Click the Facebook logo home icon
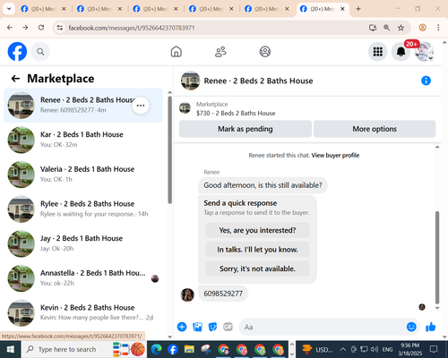Viewport: 448px width, 358px height. point(17,52)
